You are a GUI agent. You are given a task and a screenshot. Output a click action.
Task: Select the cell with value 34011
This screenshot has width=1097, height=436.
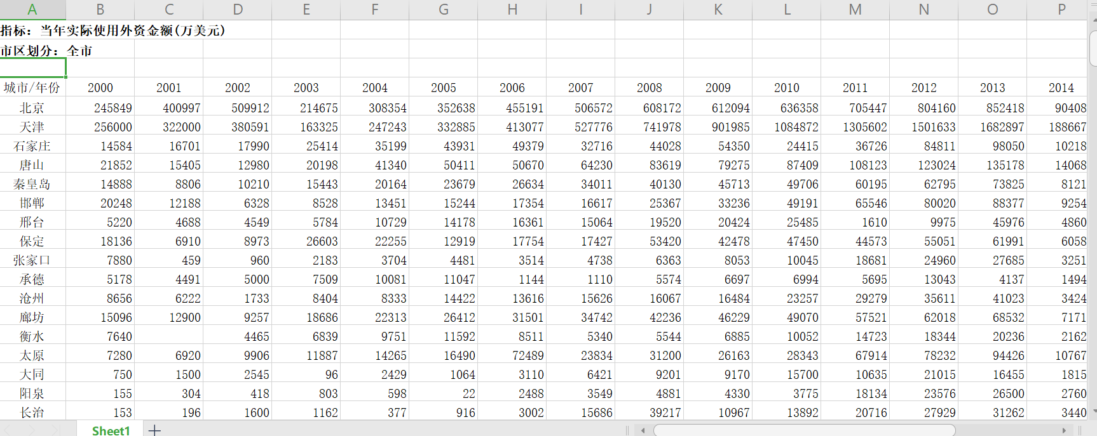pos(581,184)
